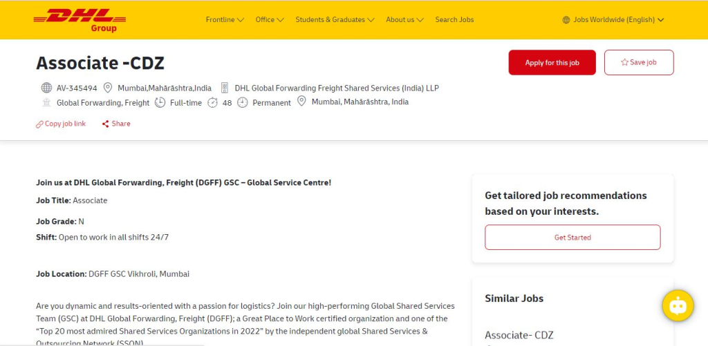Click Get Started for tailored recommendations

tap(572, 238)
